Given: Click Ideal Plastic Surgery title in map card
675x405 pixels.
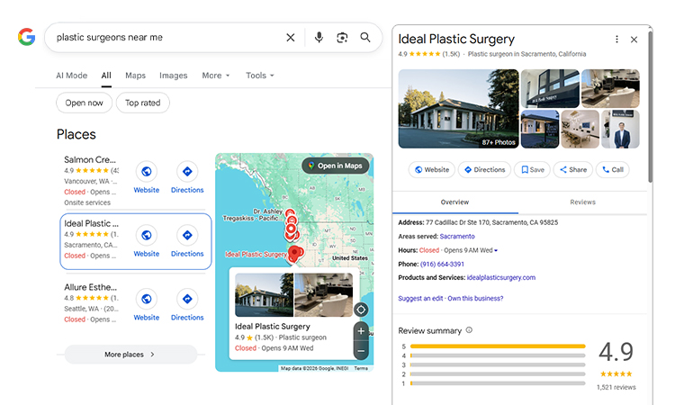Looking at the screenshot, I should tap(272, 326).
